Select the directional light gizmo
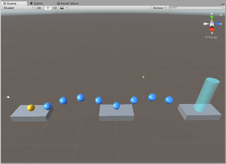 point(143,77)
